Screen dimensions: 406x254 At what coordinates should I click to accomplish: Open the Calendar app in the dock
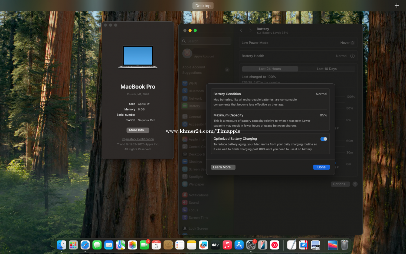coord(156,245)
